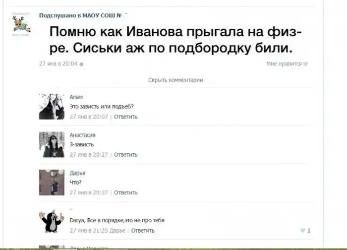Reply to Анастасия's comment via Ответить

coord(126,155)
